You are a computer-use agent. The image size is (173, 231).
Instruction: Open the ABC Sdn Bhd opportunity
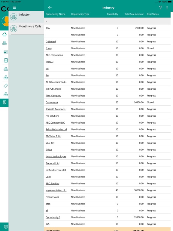click(52, 184)
